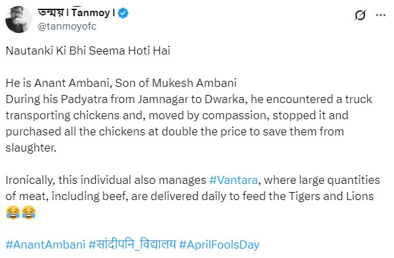Click the blue verified badge
The height and width of the screenshot is (258, 394).
point(123,13)
